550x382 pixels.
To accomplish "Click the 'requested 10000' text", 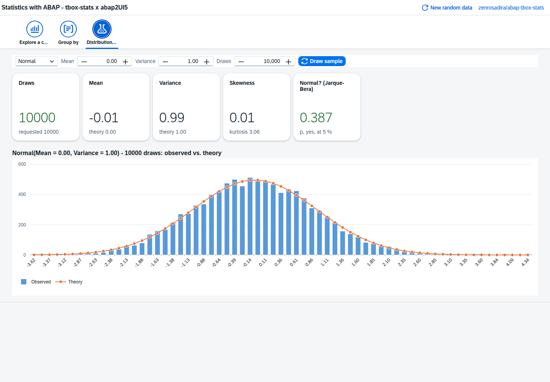I will tap(39, 132).
